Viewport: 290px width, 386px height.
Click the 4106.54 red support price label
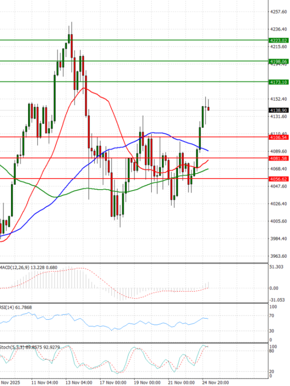click(x=278, y=137)
